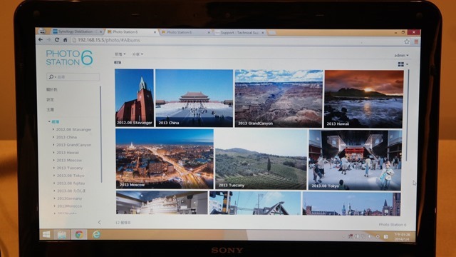The height and width of the screenshot is (257, 456).
Task: Open 2013.08 Tokyo album thumbnail
Action: (355, 160)
